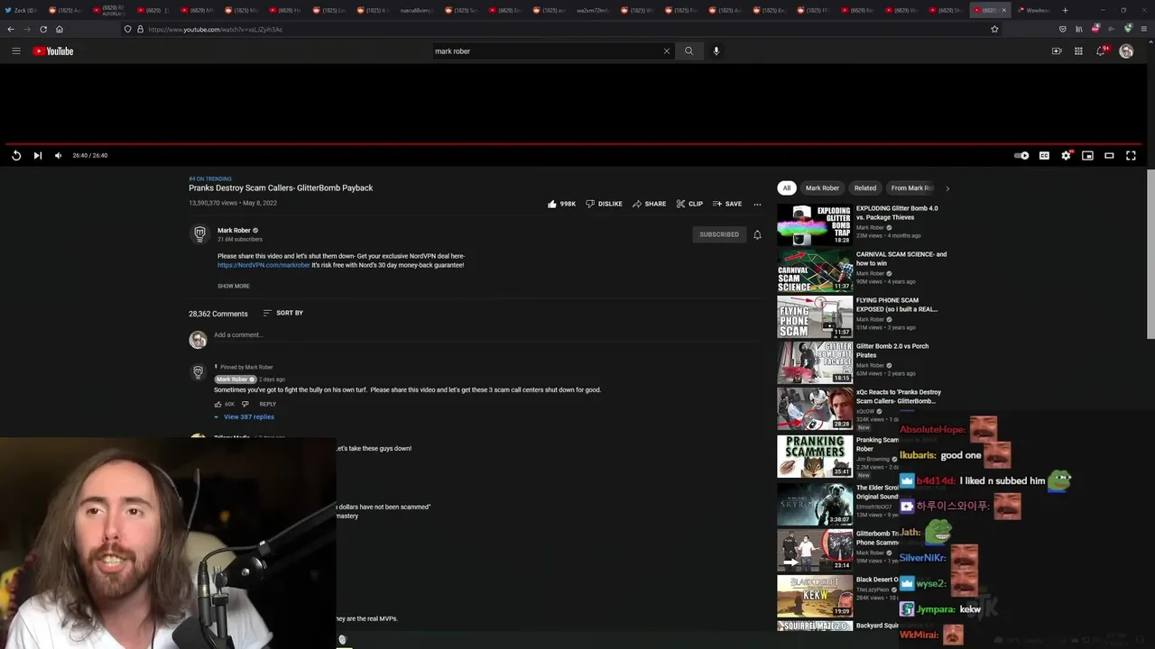Switch to miniplayer mode
Image resolution: width=1155 pixels, height=649 pixels.
pos(1087,155)
